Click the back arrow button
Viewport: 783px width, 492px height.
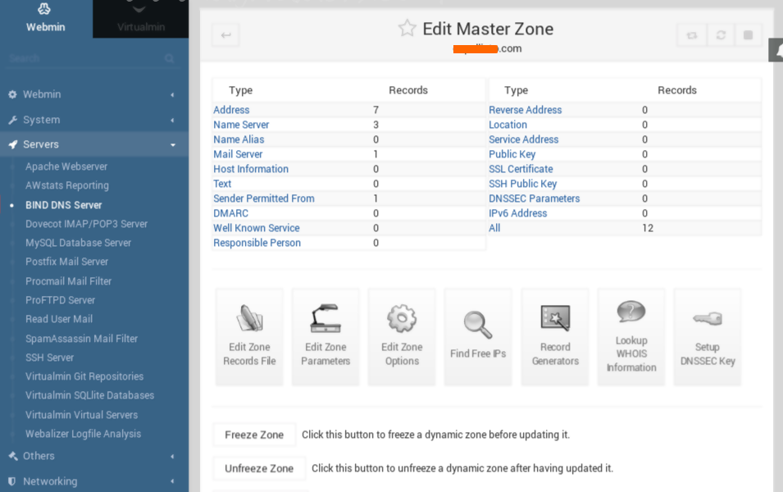coord(225,34)
